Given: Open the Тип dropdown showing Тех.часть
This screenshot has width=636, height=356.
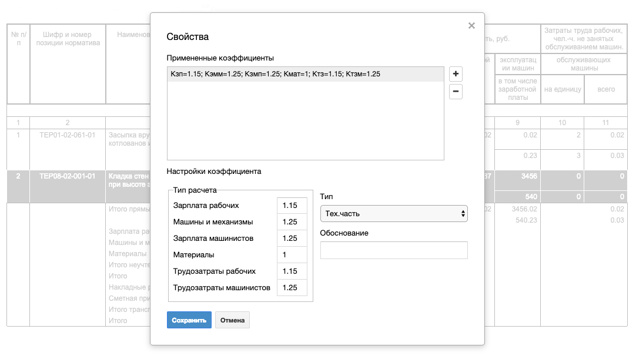Looking at the screenshot, I should click(393, 214).
